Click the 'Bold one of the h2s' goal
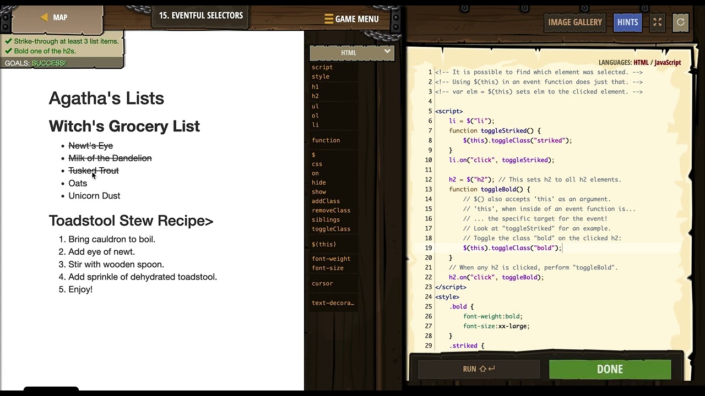The image size is (705, 396). click(x=45, y=51)
